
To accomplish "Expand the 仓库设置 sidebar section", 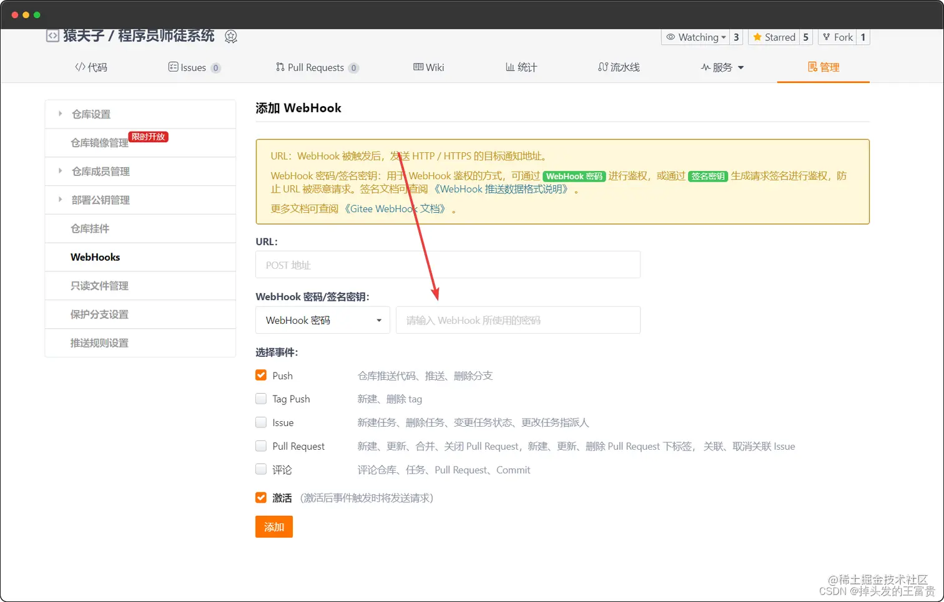I will [x=140, y=114].
